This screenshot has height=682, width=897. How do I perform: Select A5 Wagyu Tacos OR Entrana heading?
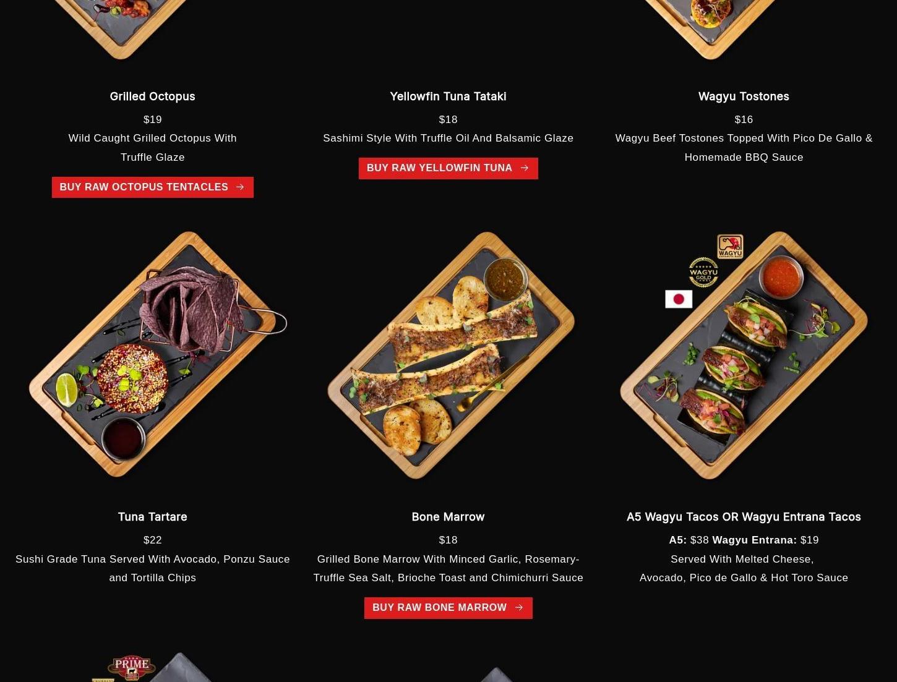[x=744, y=517]
